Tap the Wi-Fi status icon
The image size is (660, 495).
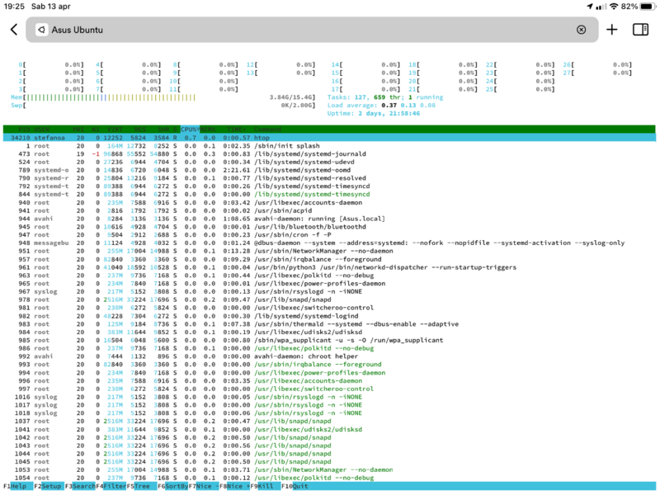(613, 6)
